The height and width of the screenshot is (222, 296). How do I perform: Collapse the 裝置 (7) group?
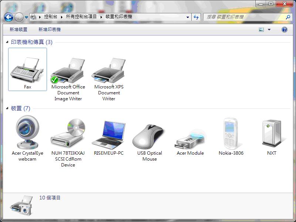[x=7, y=108]
